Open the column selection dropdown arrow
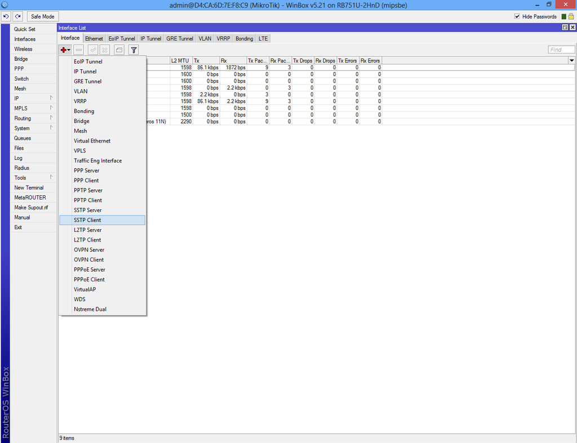This screenshot has height=443, width=577. tap(571, 60)
